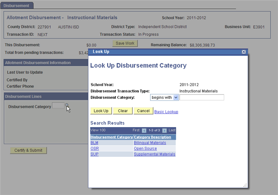The height and width of the screenshot is (195, 278).
Task: Switch to Basic Lookup
Action: pos(166,112)
